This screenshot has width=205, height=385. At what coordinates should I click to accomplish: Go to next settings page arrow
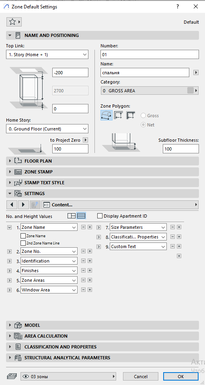(23, 204)
